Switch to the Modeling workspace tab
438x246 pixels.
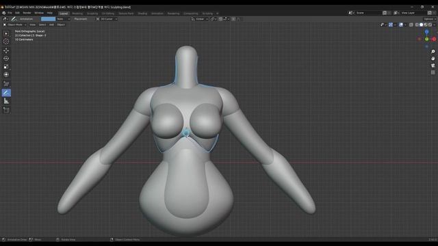(77, 14)
